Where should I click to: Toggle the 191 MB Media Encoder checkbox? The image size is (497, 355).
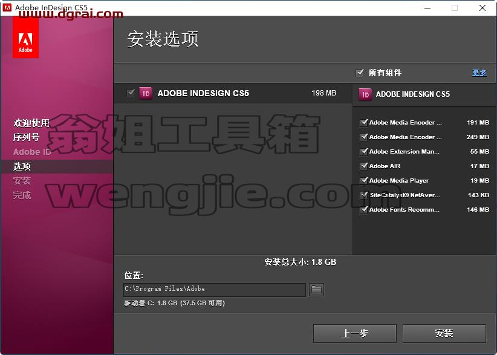pyautogui.click(x=364, y=122)
